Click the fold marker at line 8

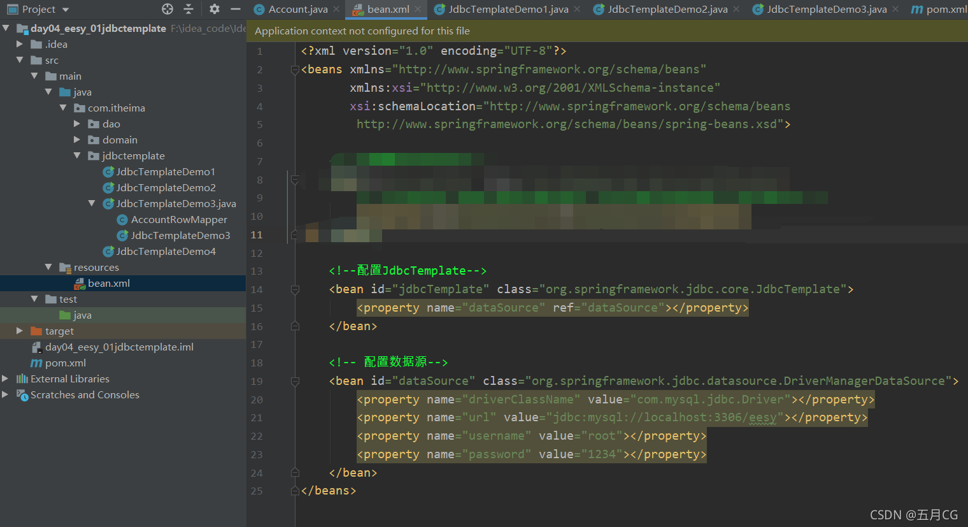[x=295, y=180]
